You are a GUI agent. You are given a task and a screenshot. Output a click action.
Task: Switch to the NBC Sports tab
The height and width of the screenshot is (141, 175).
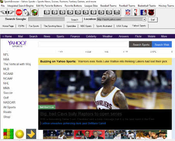click(86, 26)
